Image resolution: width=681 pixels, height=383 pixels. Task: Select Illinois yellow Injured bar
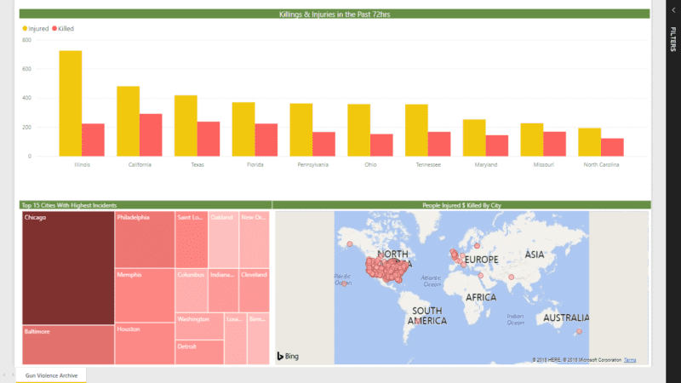[71, 103]
